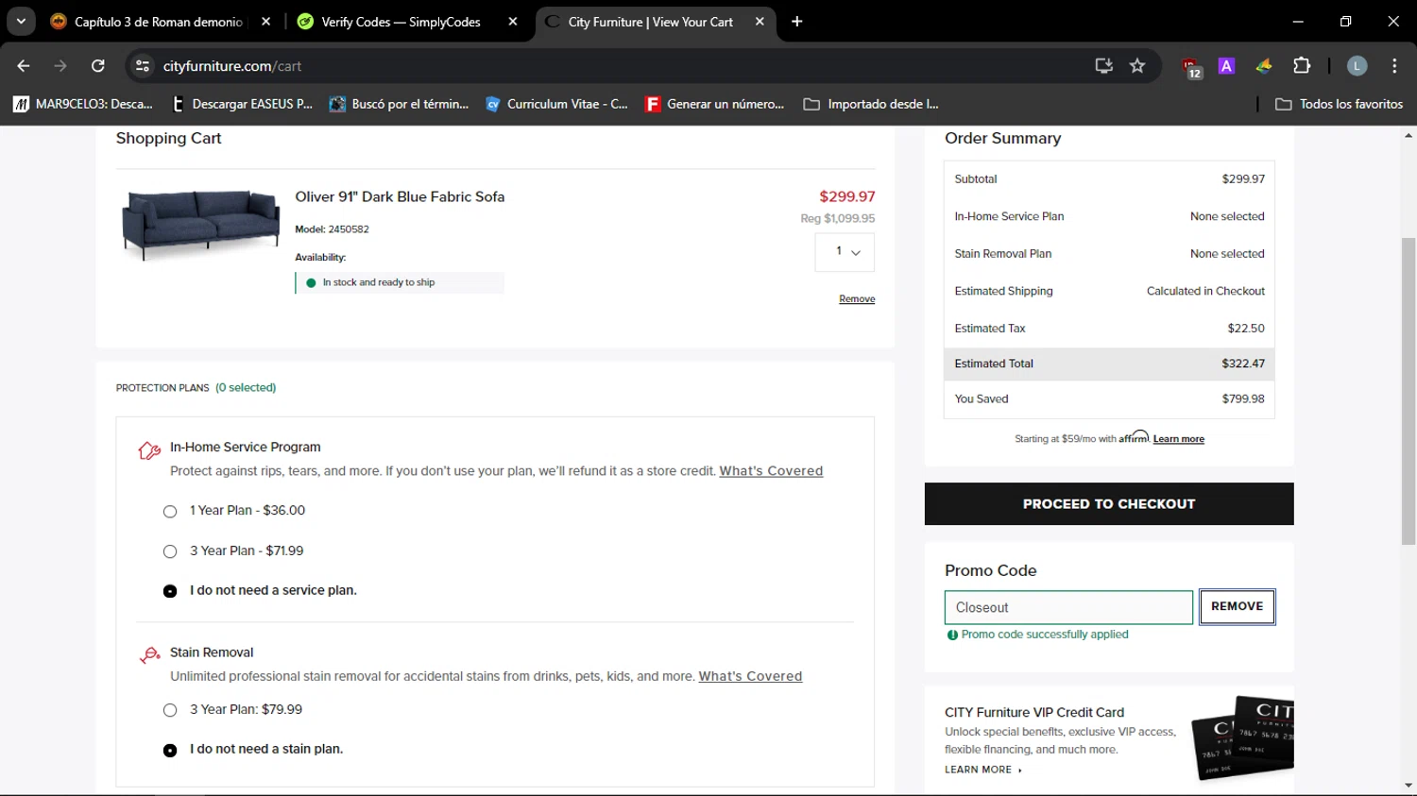Open Curriculum Vitae bookmark
The image size is (1417, 796).
click(556, 104)
